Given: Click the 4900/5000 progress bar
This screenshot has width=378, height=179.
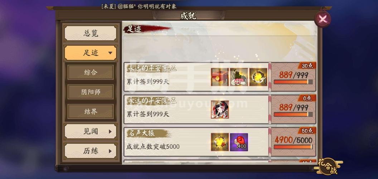Looking at the screenshot, I should [x=293, y=147].
